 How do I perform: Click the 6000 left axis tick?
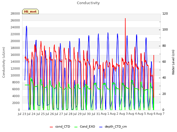tap(16, 89)
